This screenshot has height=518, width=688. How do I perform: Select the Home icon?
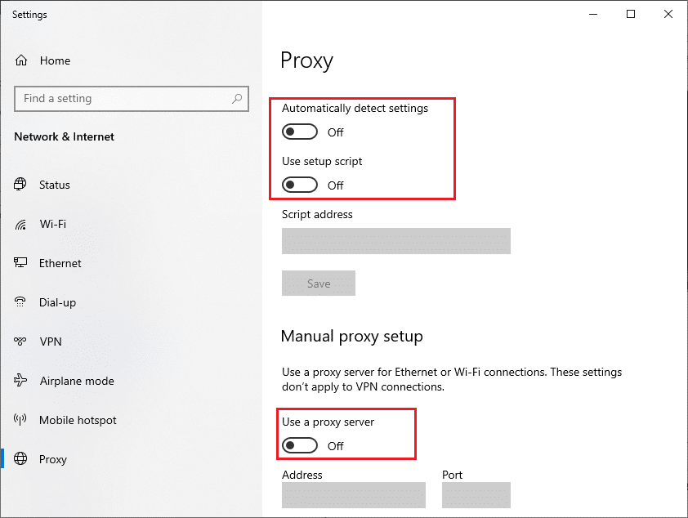(19, 60)
